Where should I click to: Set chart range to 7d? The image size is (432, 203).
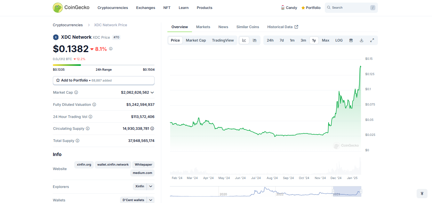(x=282, y=40)
